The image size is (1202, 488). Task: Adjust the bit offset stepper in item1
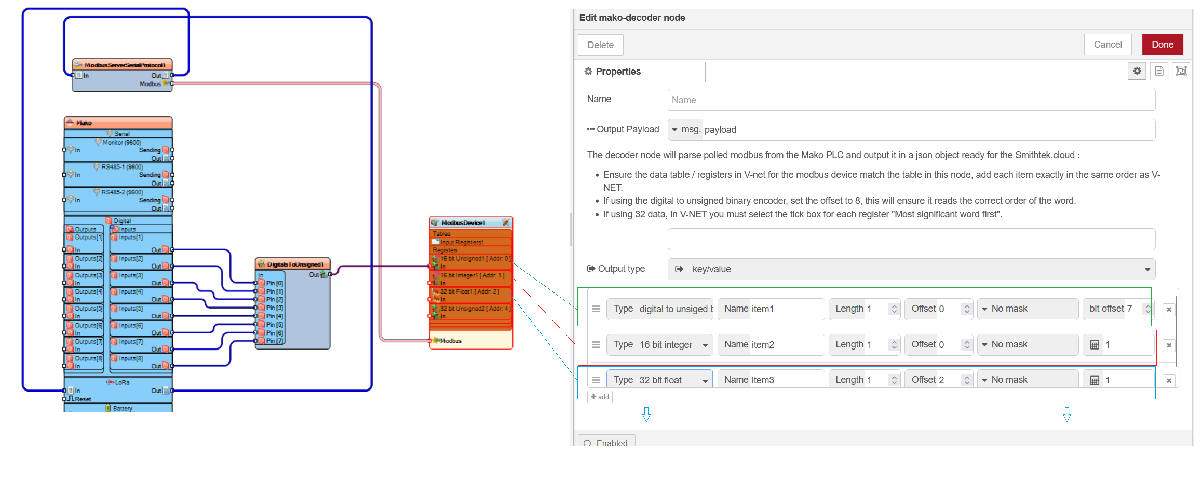(x=1148, y=309)
